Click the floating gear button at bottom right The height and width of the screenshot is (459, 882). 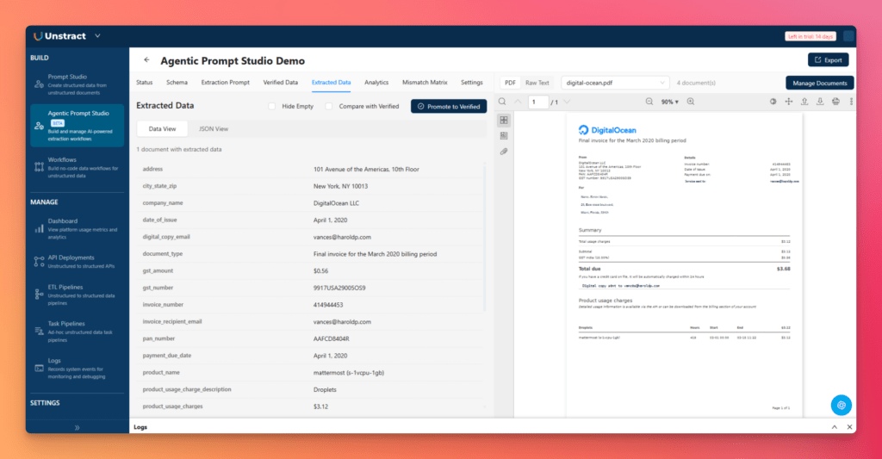click(842, 405)
